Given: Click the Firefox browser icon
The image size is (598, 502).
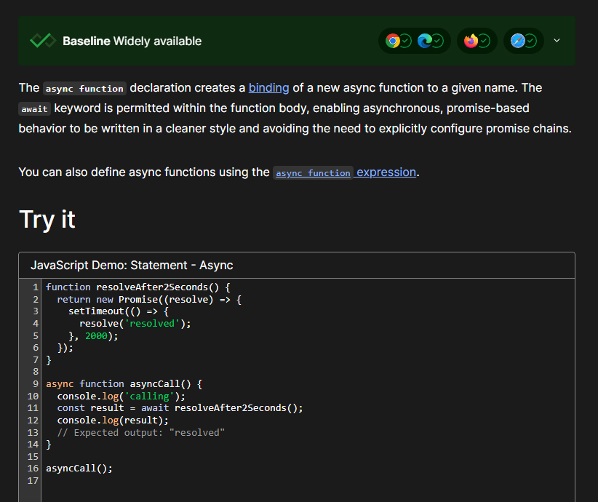Looking at the screenshot, I should pyautogui.click(x=471, y=41).
